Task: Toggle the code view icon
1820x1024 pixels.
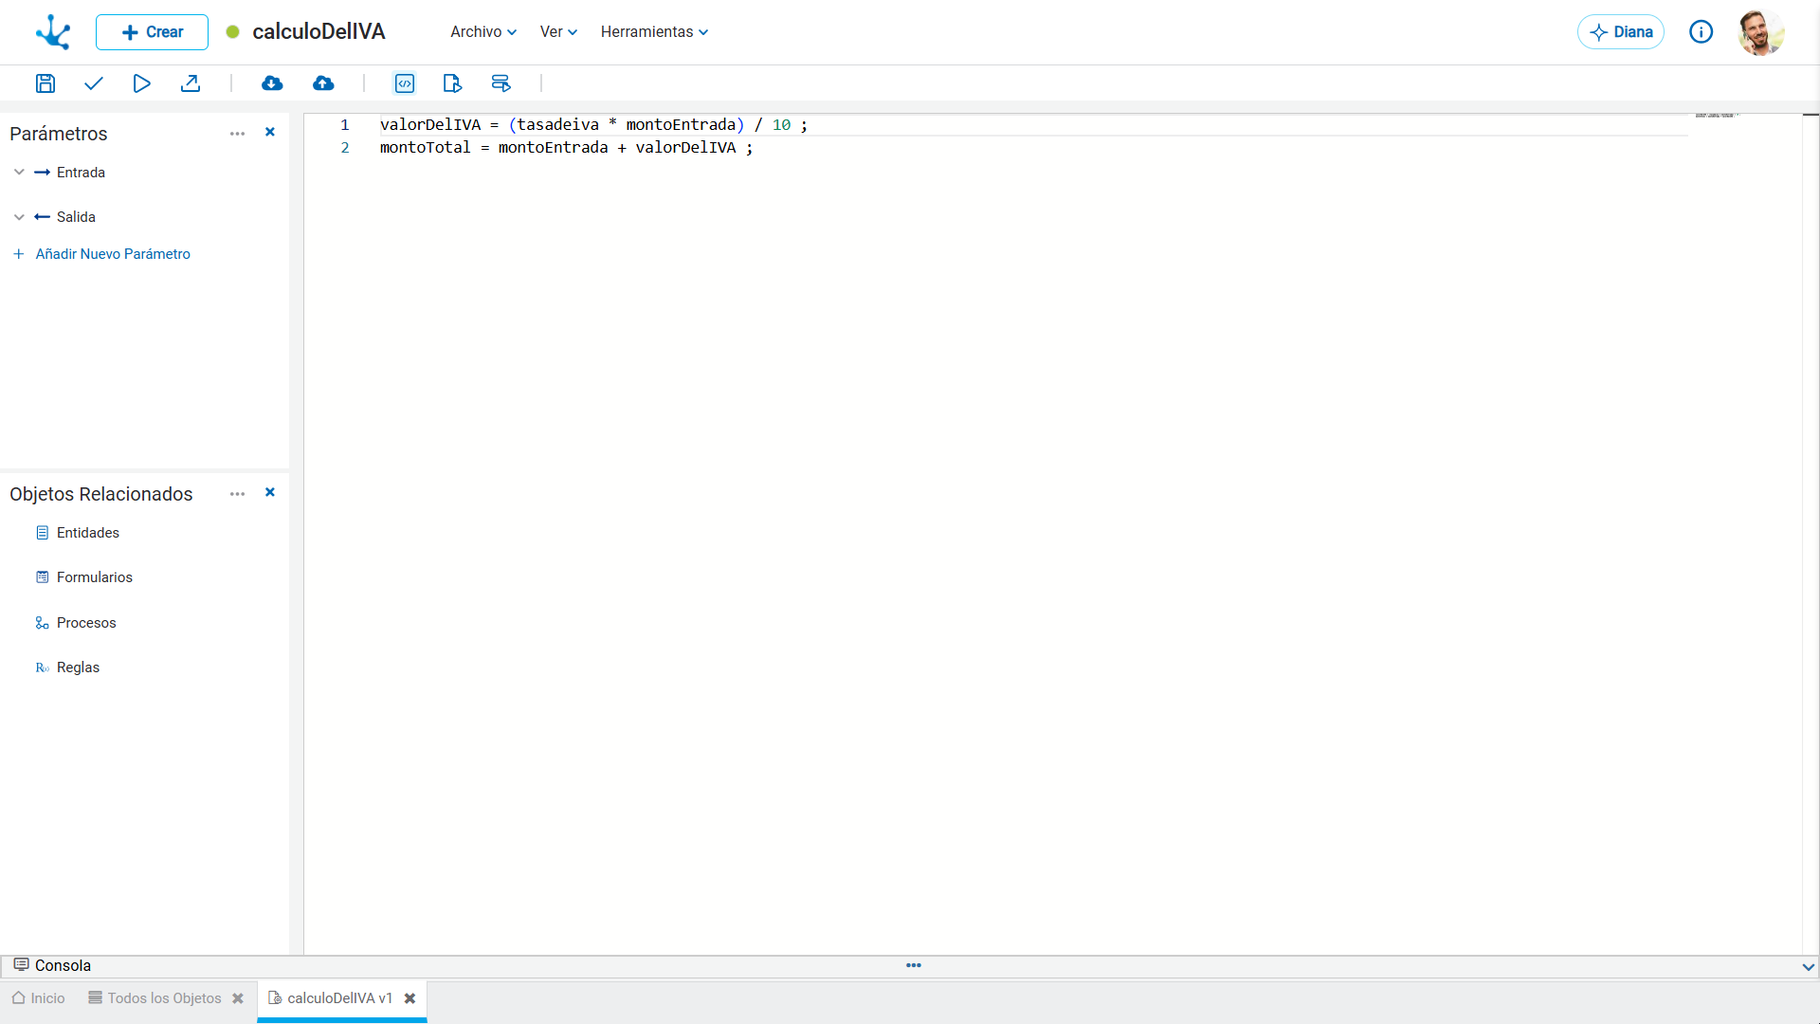Action: 405,83
